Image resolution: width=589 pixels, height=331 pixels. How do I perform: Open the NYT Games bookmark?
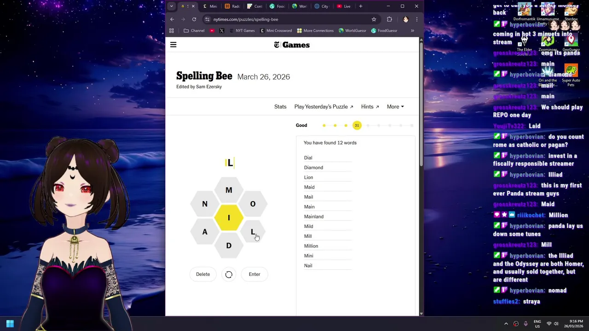242,31
